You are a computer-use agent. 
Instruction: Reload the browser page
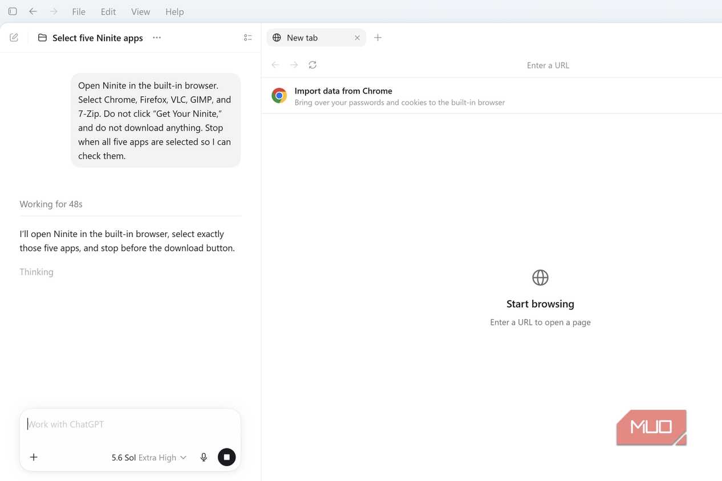(x=313, y=65)
